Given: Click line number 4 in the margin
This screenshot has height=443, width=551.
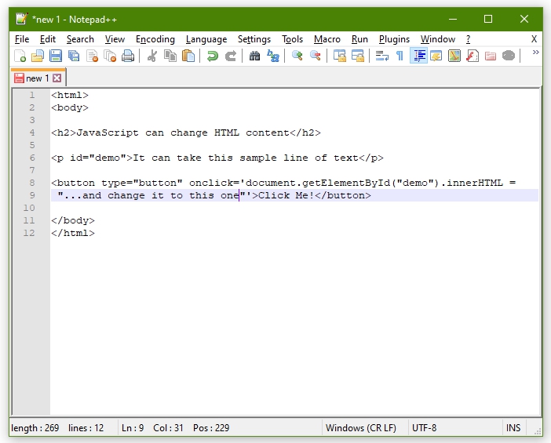Looking at the screenshot, I should [x=32, y=133].
